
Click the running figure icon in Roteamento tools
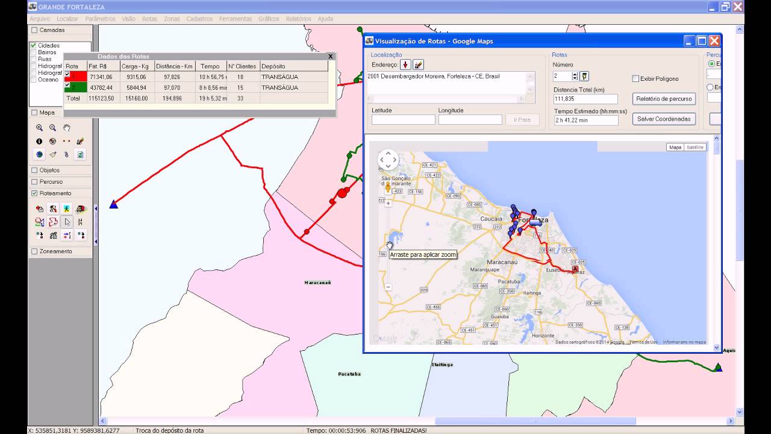coord(67,209)
